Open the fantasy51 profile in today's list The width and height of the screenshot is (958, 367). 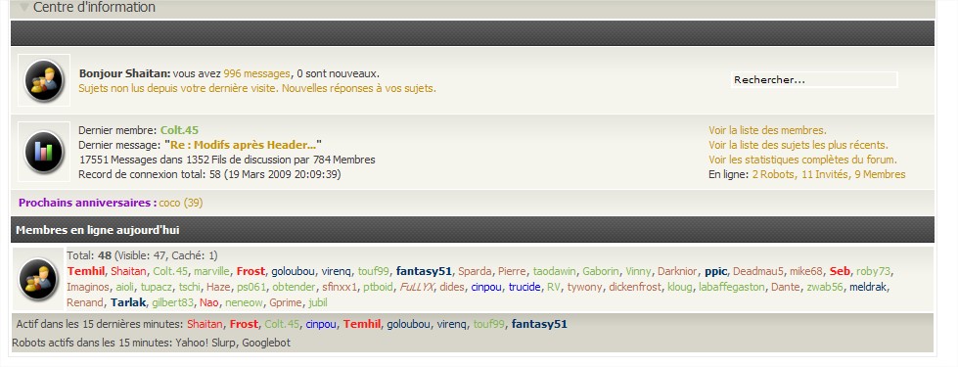click(424, 271)
